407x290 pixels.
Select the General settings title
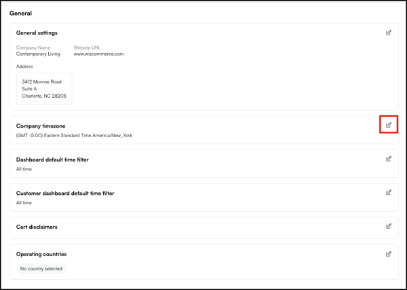tap(37, 33)
